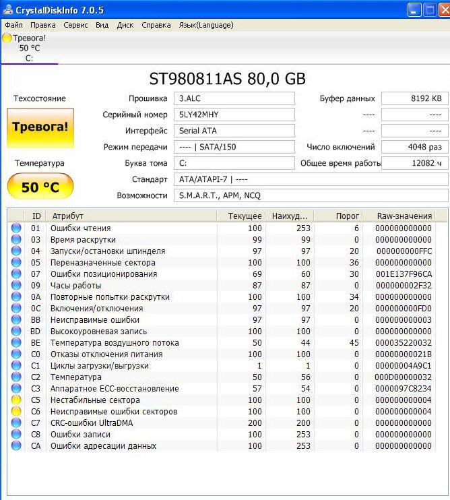Open the Справка menu
Screen dimensions: 450x500
pyautogui.click(x=156, y=25)
